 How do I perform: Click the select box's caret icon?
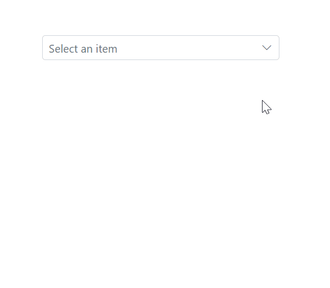[267, 48]
